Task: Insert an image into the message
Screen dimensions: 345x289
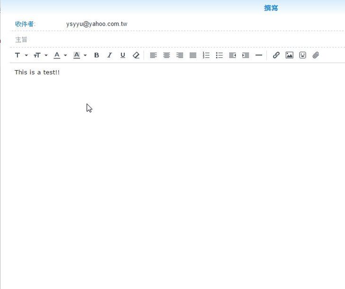Action: 290,55
